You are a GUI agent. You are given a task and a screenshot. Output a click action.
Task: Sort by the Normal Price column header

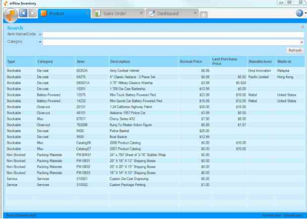pos(195,61)
